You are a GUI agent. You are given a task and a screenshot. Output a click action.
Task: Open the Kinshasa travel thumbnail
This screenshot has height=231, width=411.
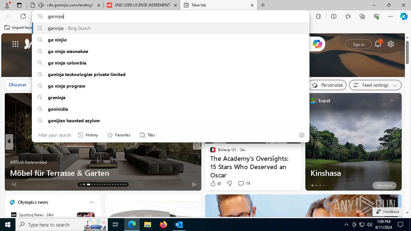(354, 142)
